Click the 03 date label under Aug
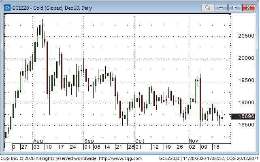This screenshot has height=162, width=260. click(x=36, y=147)
